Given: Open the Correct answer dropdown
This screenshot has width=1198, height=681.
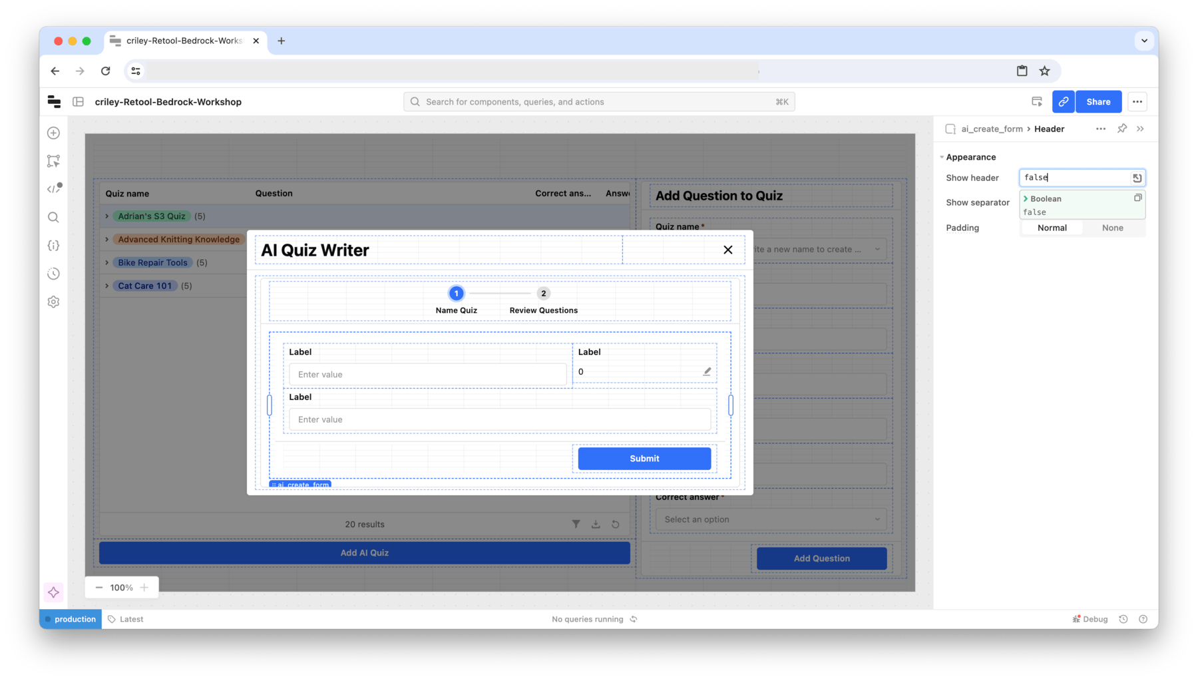Looking at the screenshot, I should pyautogui.click(x=771, y=519).
